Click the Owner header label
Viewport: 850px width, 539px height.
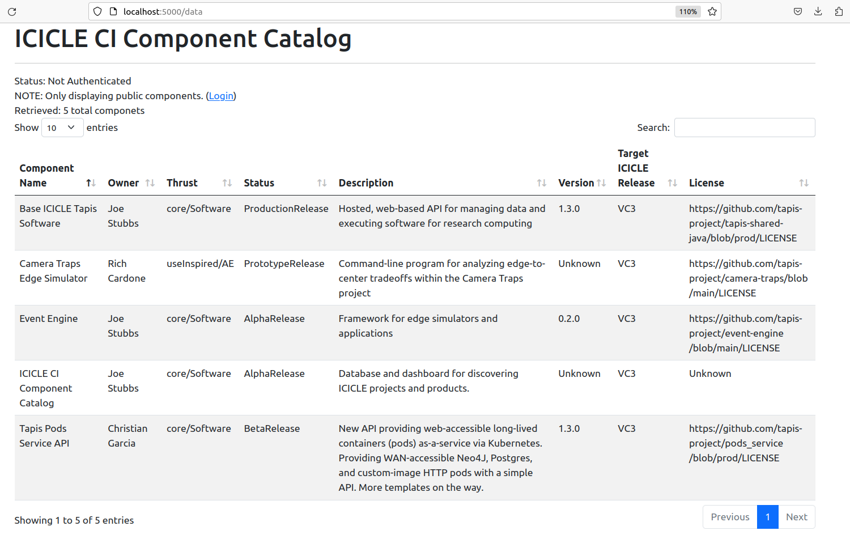pyautogui.click(x=124, y=183)
